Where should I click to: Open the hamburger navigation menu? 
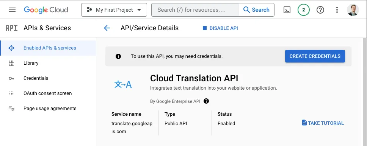[12, 10]
